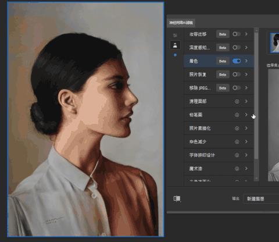Select the 照片素描化 filter name

pyautogui.click(x=200, y=128)
